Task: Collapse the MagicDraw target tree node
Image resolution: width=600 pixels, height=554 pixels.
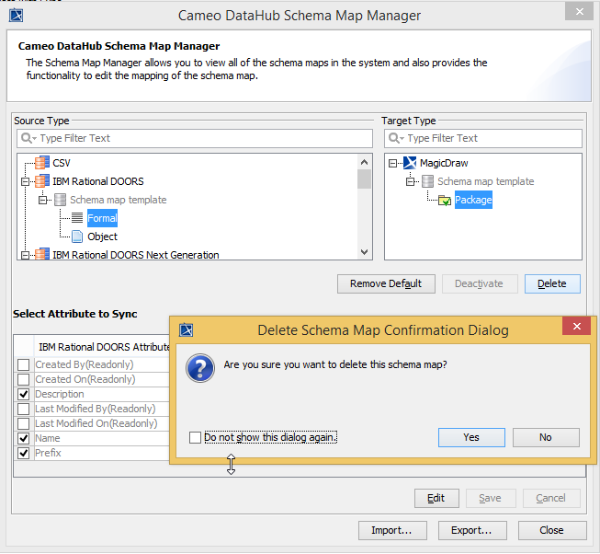Action: point(394,163)
